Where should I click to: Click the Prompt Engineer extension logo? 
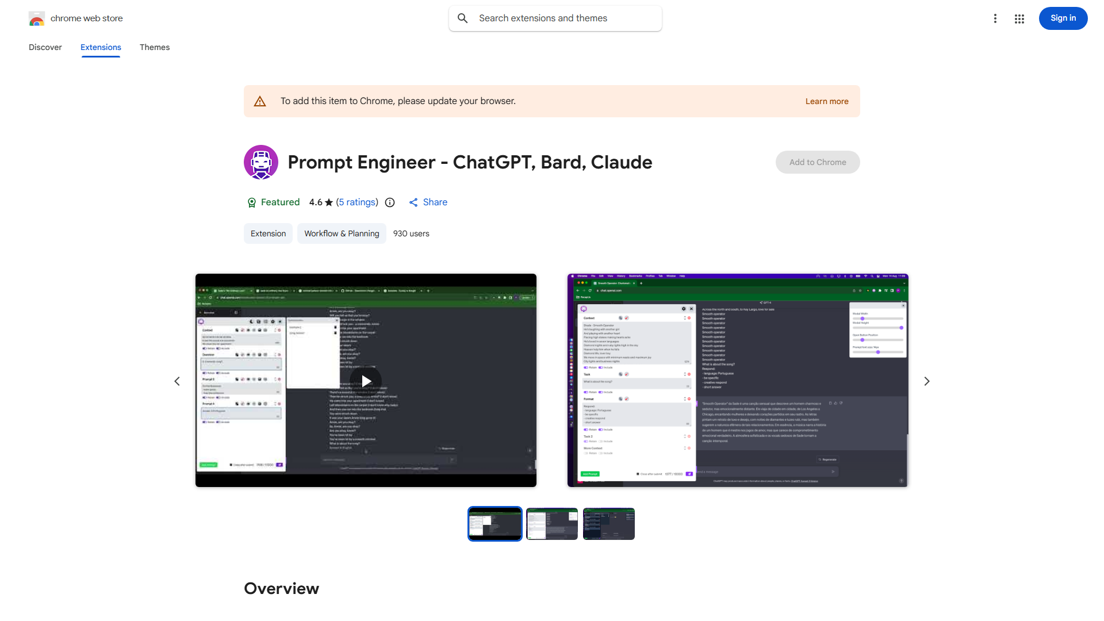click(260, 162)
